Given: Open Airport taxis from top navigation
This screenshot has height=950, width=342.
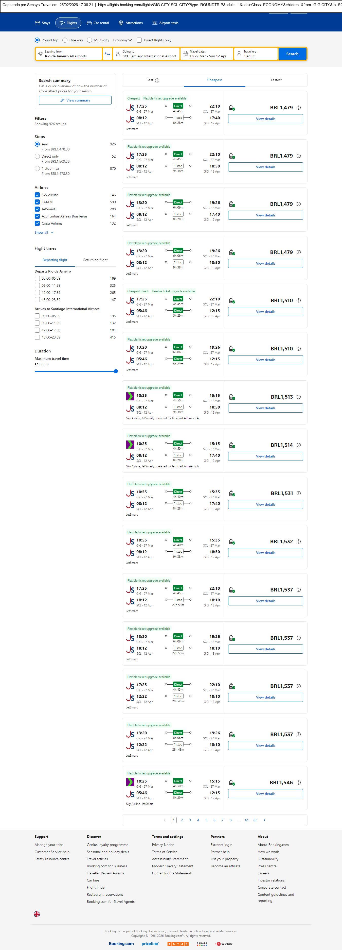Looking at the screenshot, I should pos(166,23).
